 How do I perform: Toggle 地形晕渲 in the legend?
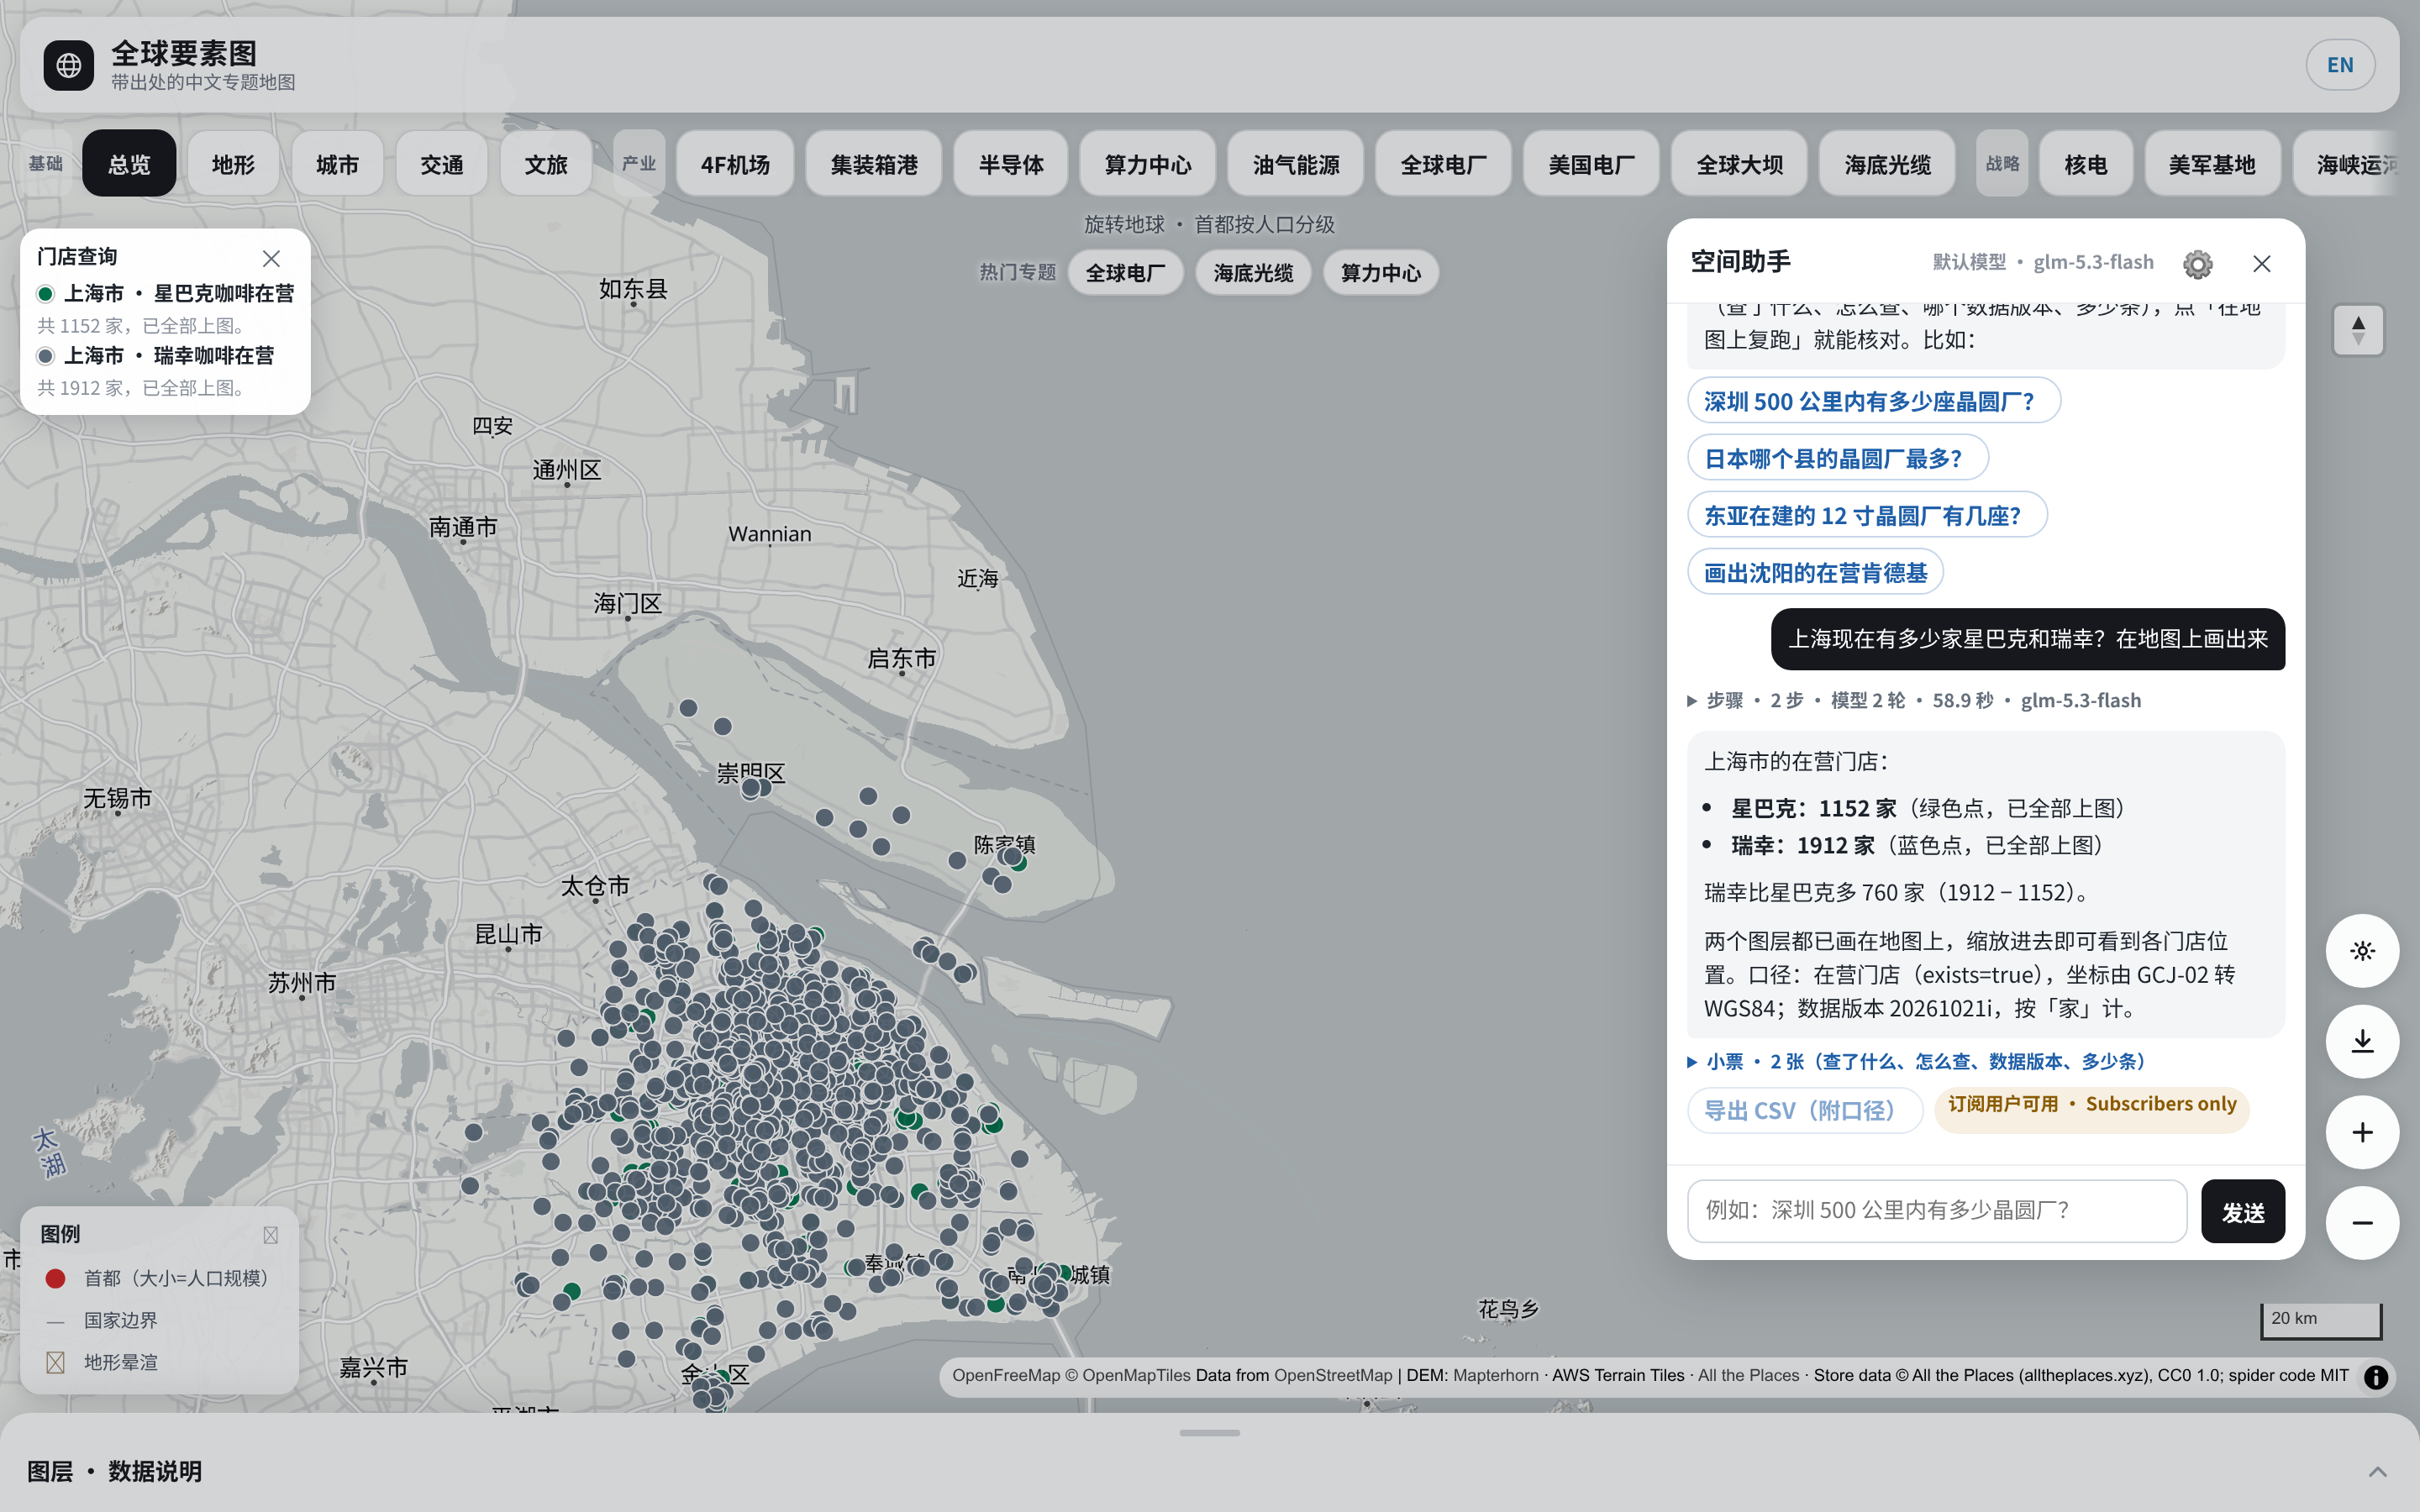tap(101, 1362)
